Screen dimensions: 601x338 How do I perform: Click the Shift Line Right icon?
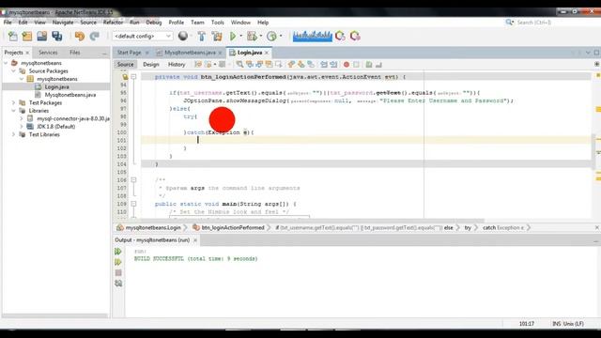click(334, 65)
